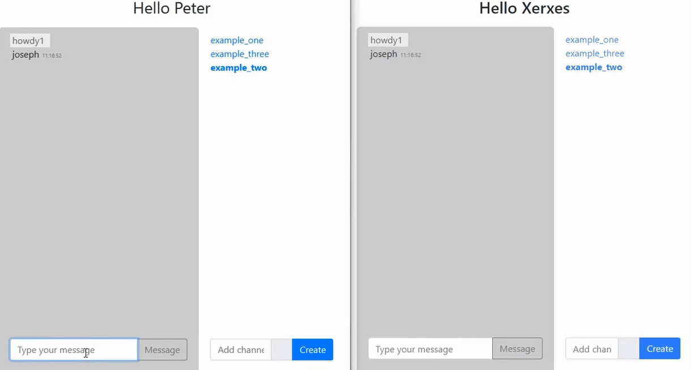Click the howdy1 message bubble in Peter's chat
Screen dimensions: 691x370
pos(28,41)
